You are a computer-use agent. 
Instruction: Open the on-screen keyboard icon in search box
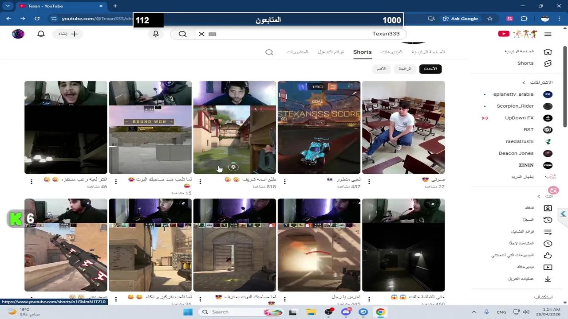pyautogui.click(x=212, y=34)
